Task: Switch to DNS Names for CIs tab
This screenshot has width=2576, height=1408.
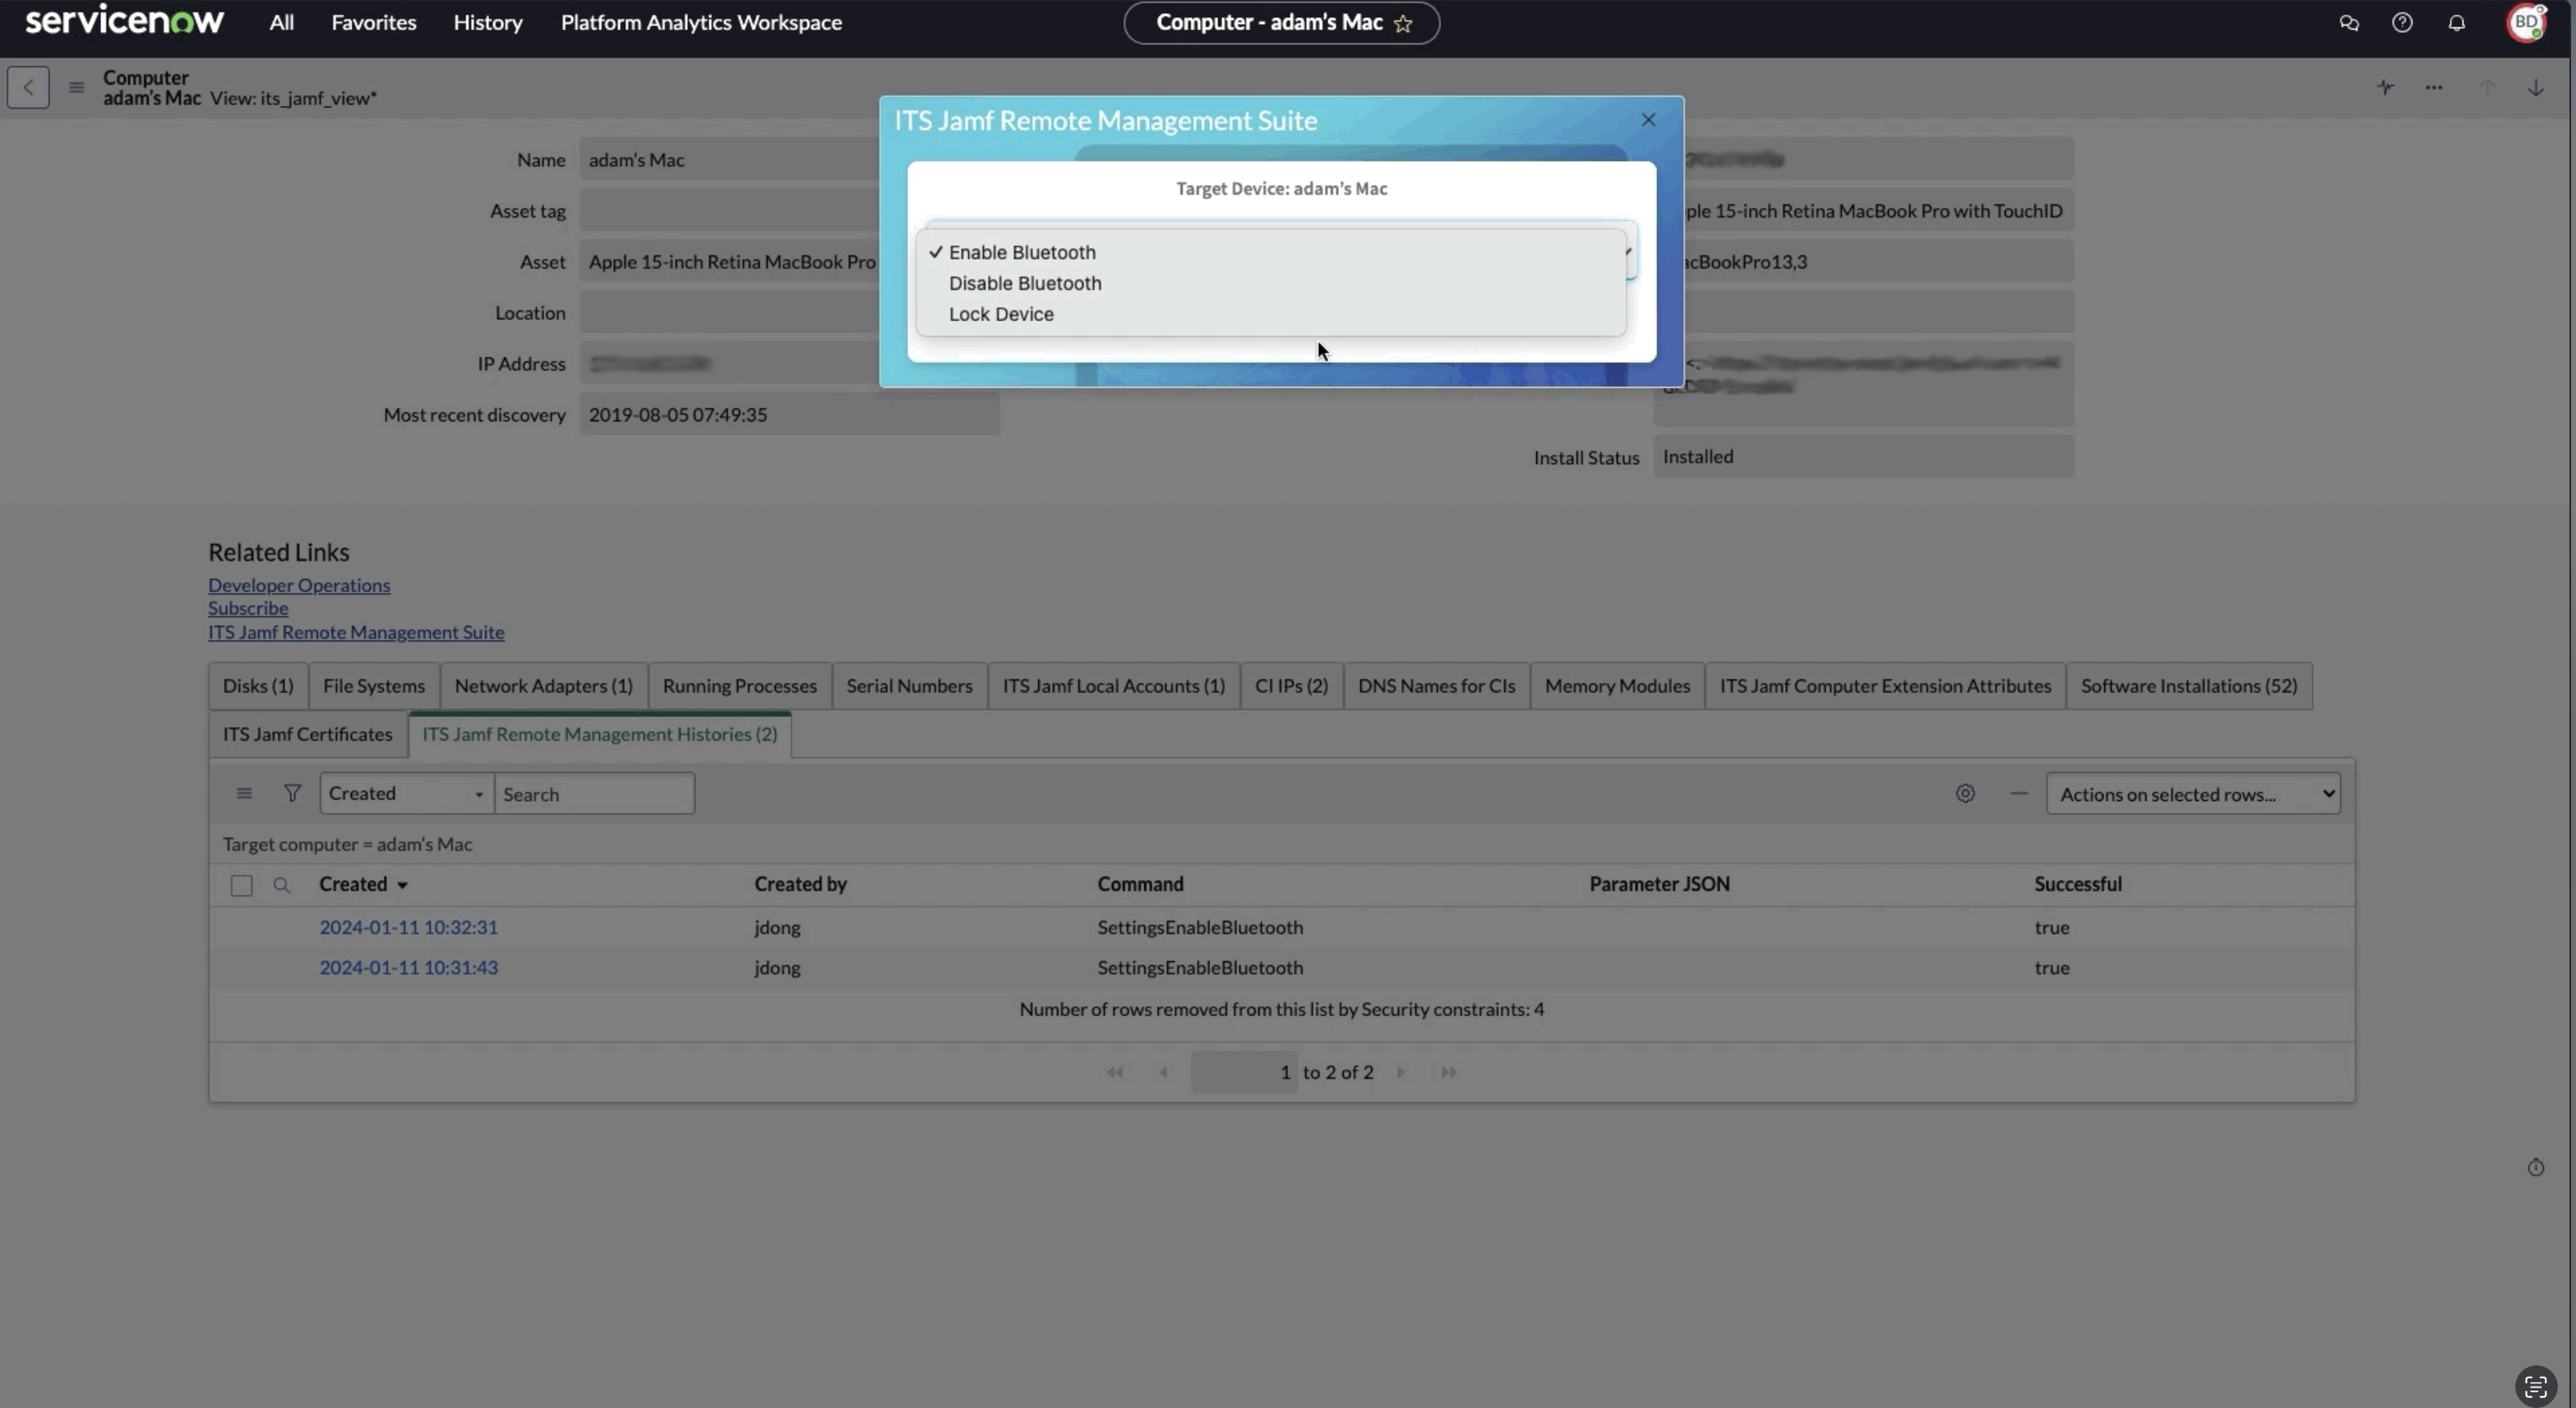Action: click(x=1436, y=685)
